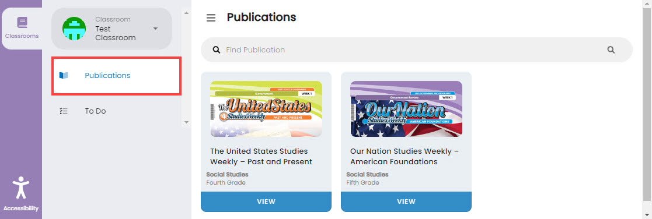Expand the Classroom dropdown arrow
Screen dimensions: 652x219
[155, 29]
